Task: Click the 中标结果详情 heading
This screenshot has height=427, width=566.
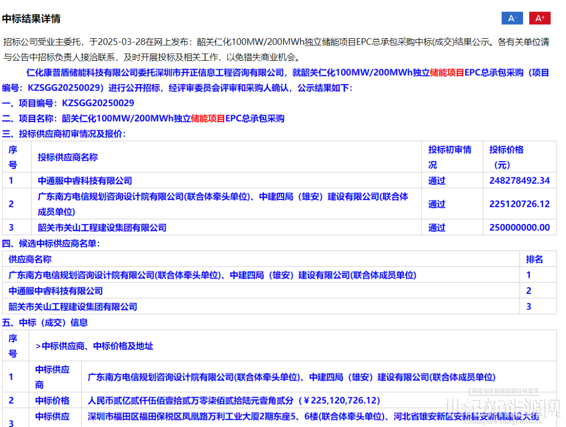Action: pos(31,19)
